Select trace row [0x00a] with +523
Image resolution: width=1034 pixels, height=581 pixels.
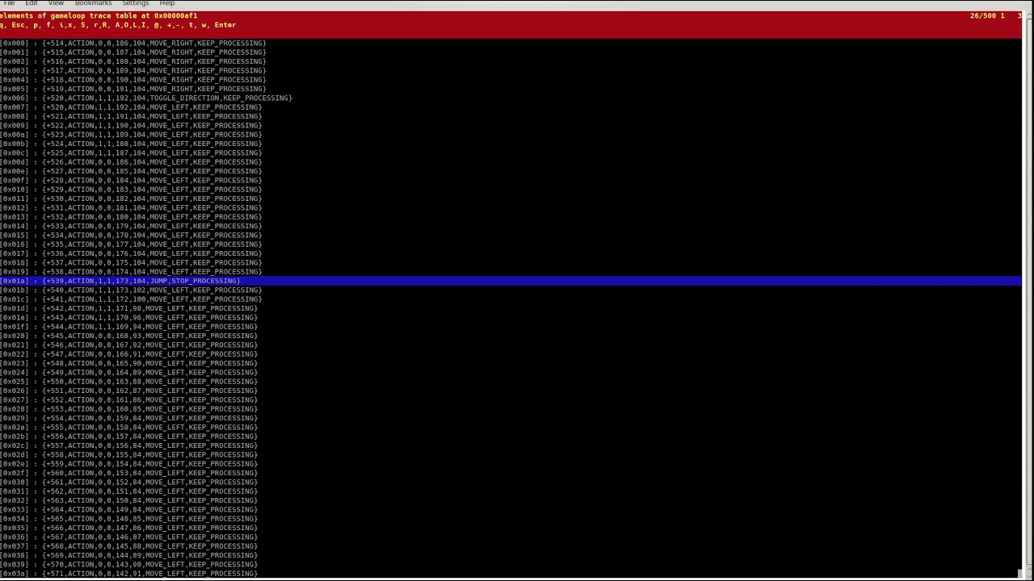(131, 135)
